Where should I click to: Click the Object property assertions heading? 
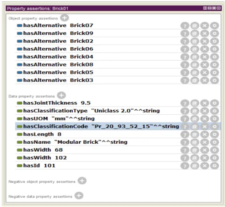pos(33,18)
